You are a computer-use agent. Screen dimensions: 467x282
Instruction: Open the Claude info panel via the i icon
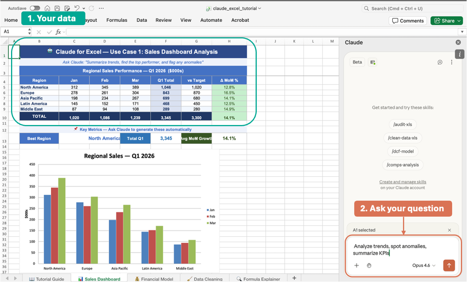point(460,54)
